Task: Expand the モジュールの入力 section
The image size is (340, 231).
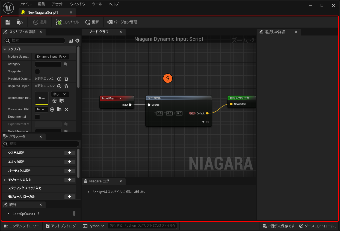Action: (5, 180)
